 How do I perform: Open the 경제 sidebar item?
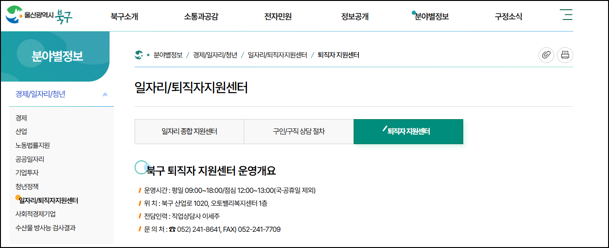coord(21,118)
